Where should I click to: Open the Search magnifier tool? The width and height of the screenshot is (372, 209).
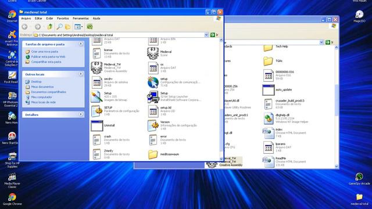pos(59,27)
